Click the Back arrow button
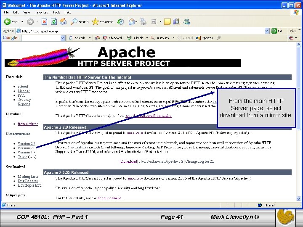 (7, 21)
